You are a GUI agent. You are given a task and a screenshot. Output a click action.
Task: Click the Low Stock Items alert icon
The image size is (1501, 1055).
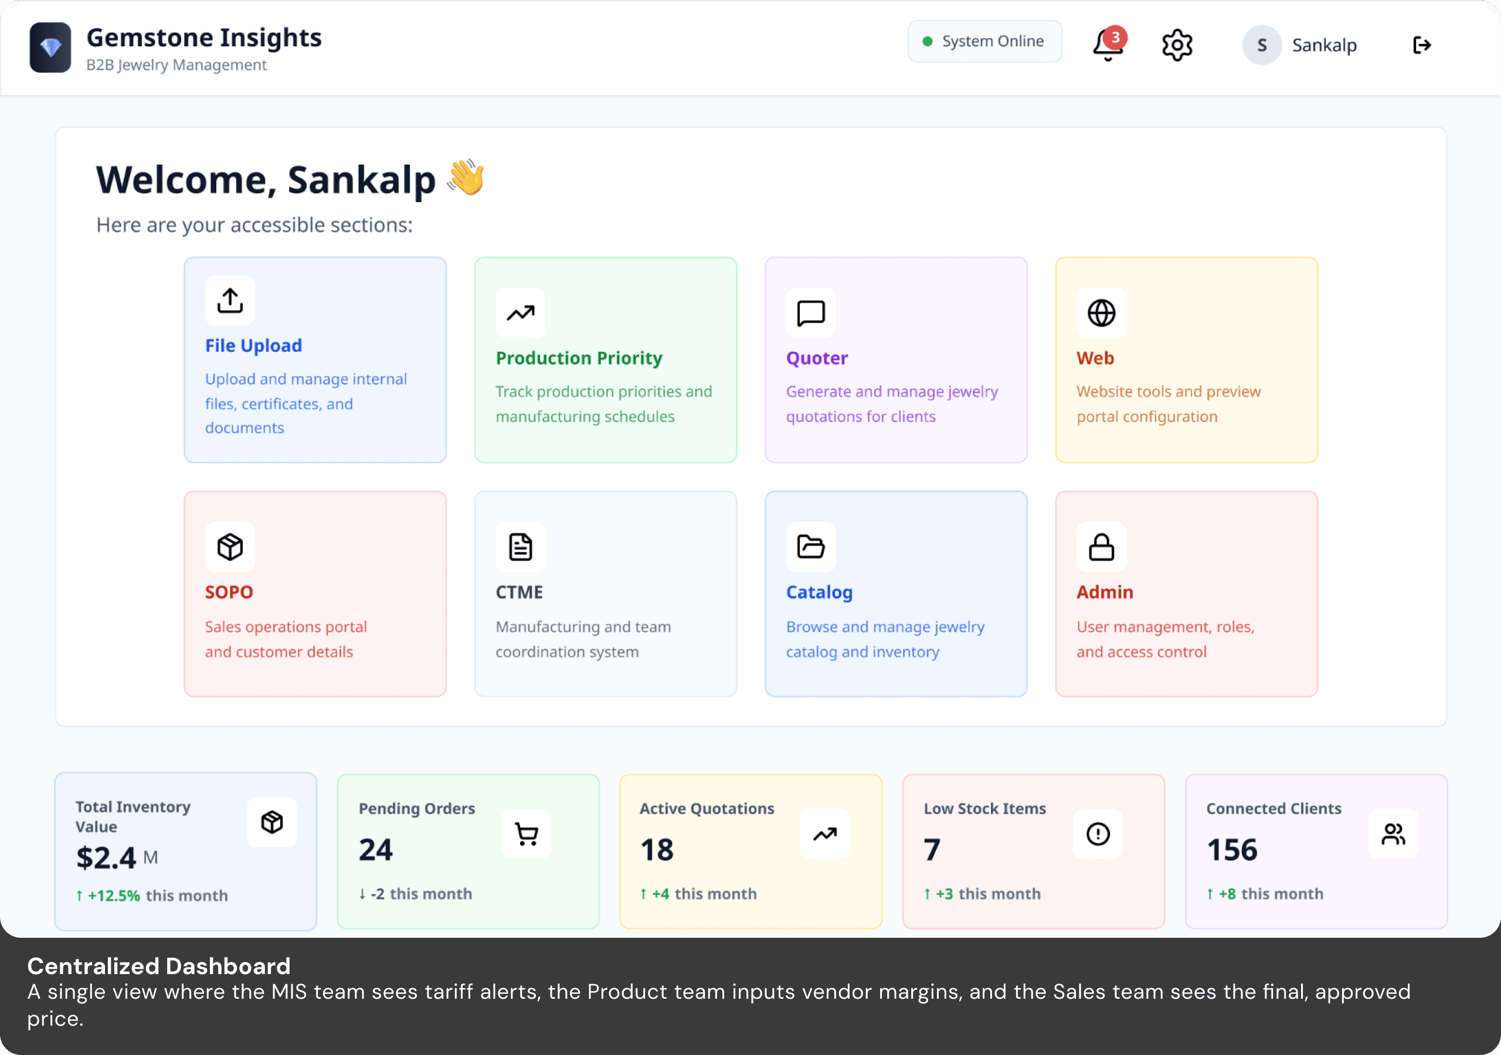(1098, 834)
